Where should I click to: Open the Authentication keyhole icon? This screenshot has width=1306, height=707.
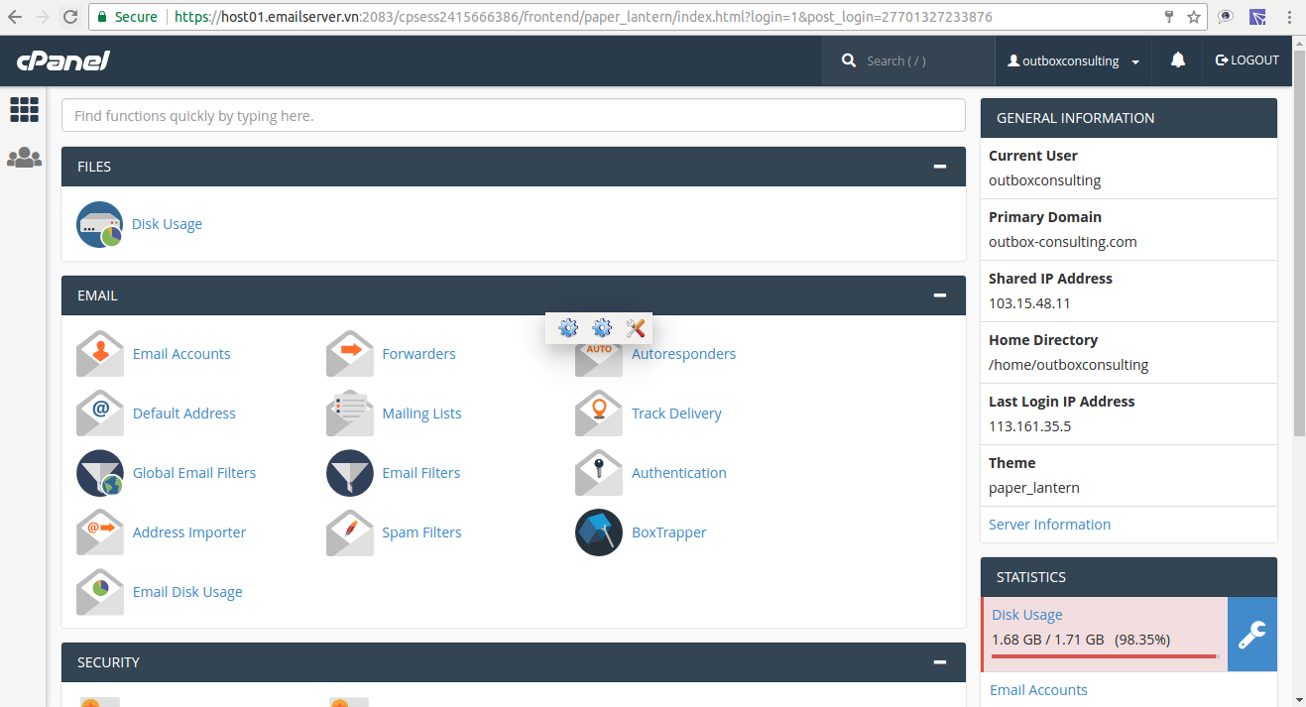click(599, 473)
